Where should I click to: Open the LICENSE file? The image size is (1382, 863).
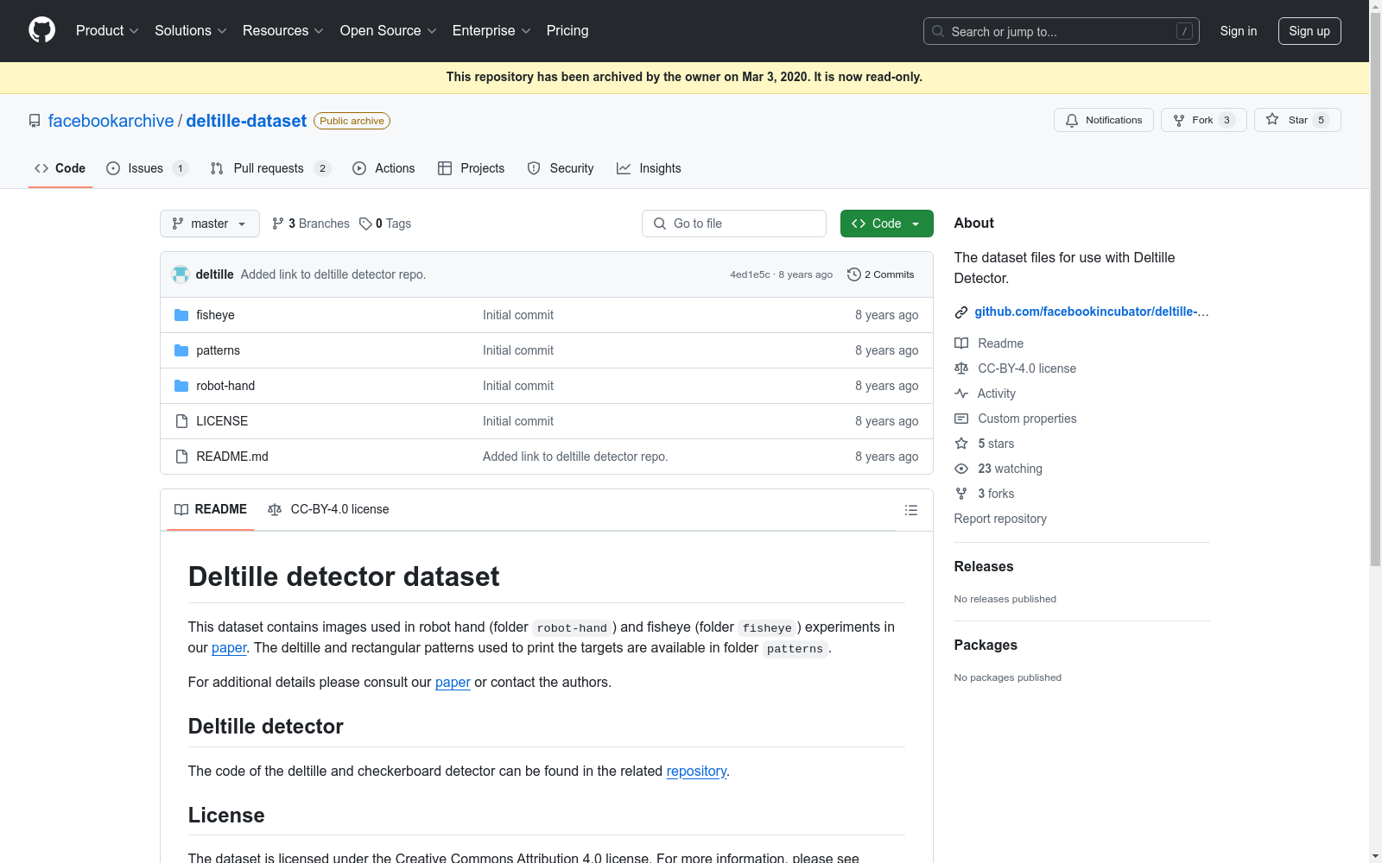[x=222, y=421]
